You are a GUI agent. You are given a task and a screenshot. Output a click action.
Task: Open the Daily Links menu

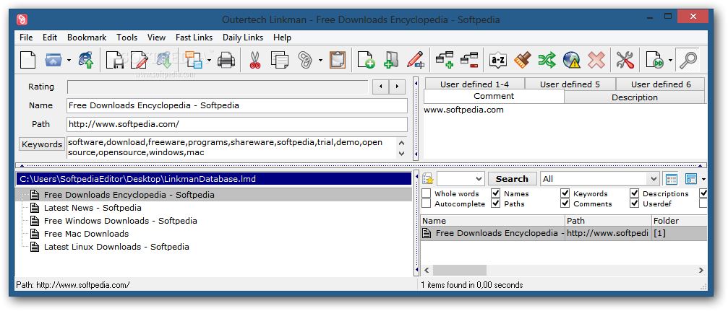click(243, 38)
